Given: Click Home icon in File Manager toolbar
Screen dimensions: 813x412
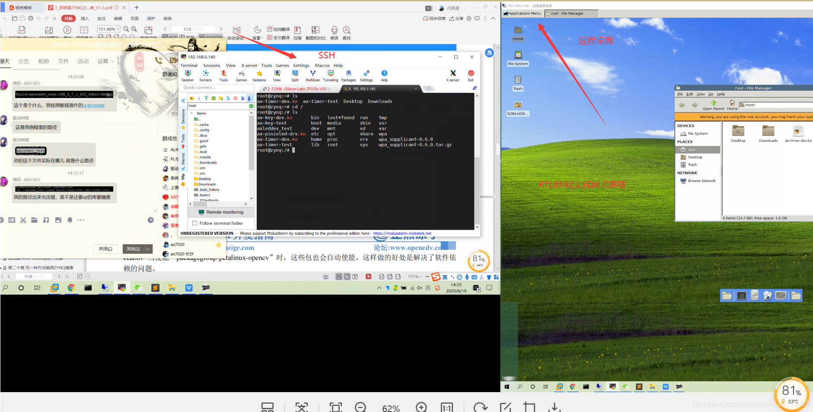Looking at the screenshot, I should pyautogui.click(x=732, y=105).
